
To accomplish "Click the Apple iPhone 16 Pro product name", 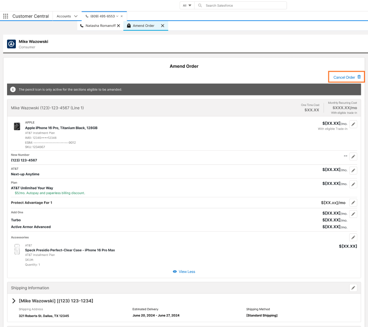I will [x=61, y=128].
